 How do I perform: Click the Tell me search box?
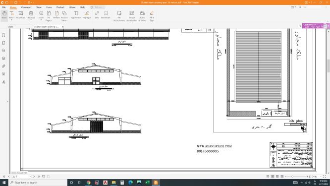(x=98, y=7)
